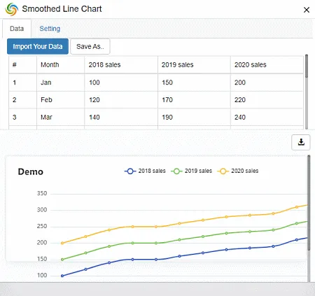Switch to the Setting tab
This screenshot has height=296, width=315.
coord(50,29)
